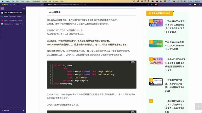Click the Vim vs Neovim article thumbnail

[156, 44]
